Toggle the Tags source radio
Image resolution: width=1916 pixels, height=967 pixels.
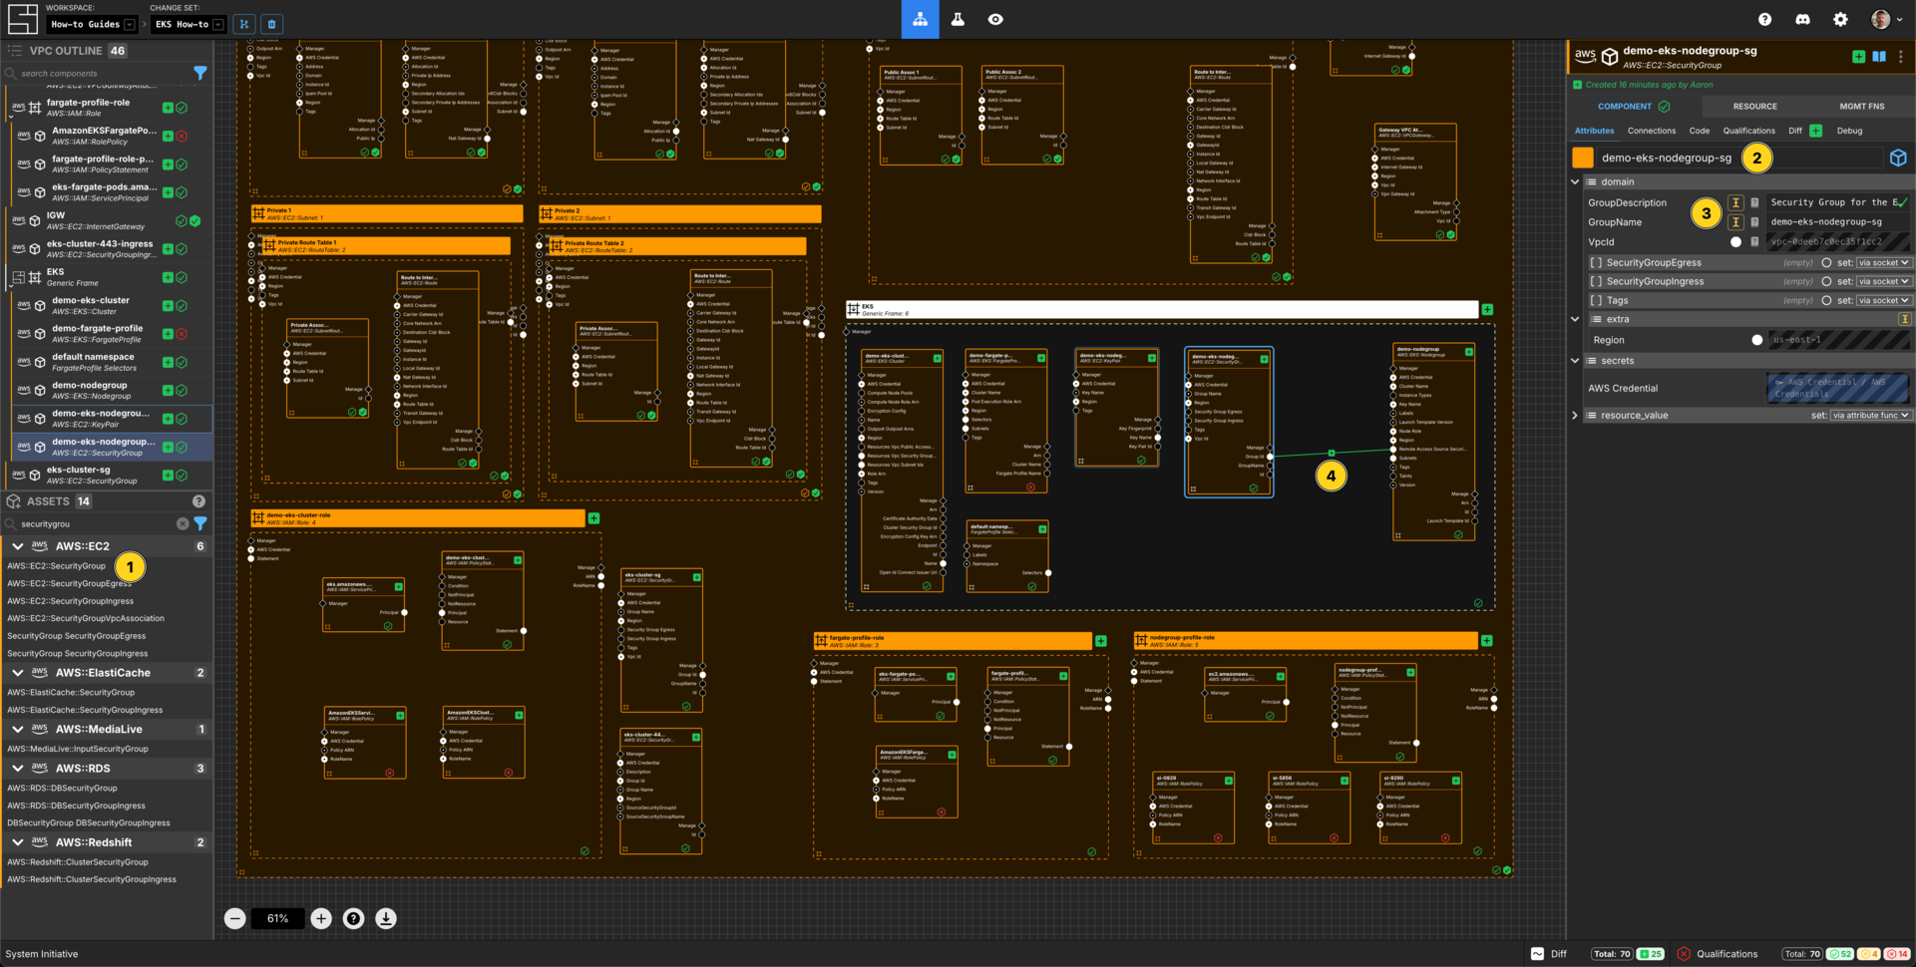[x=1826, y=301]
